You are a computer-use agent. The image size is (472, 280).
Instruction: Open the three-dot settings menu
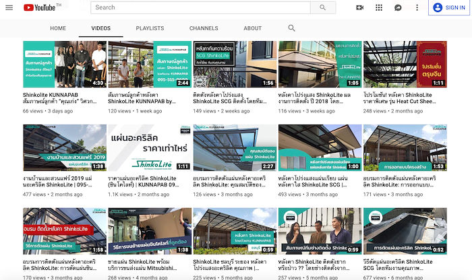[417, 7]
